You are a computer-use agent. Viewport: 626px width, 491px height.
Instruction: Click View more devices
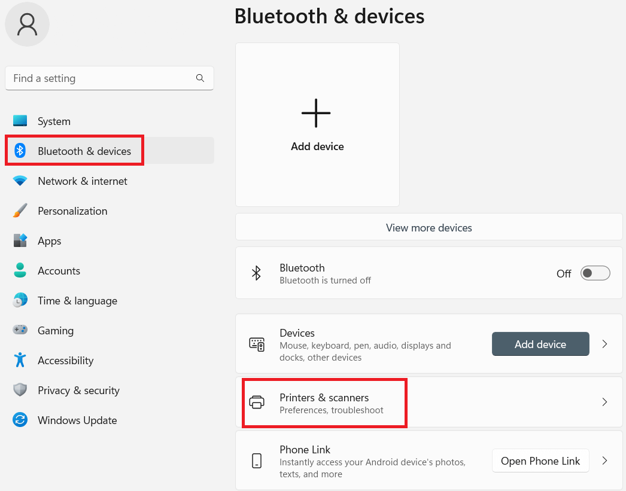[x=429, y=227]
